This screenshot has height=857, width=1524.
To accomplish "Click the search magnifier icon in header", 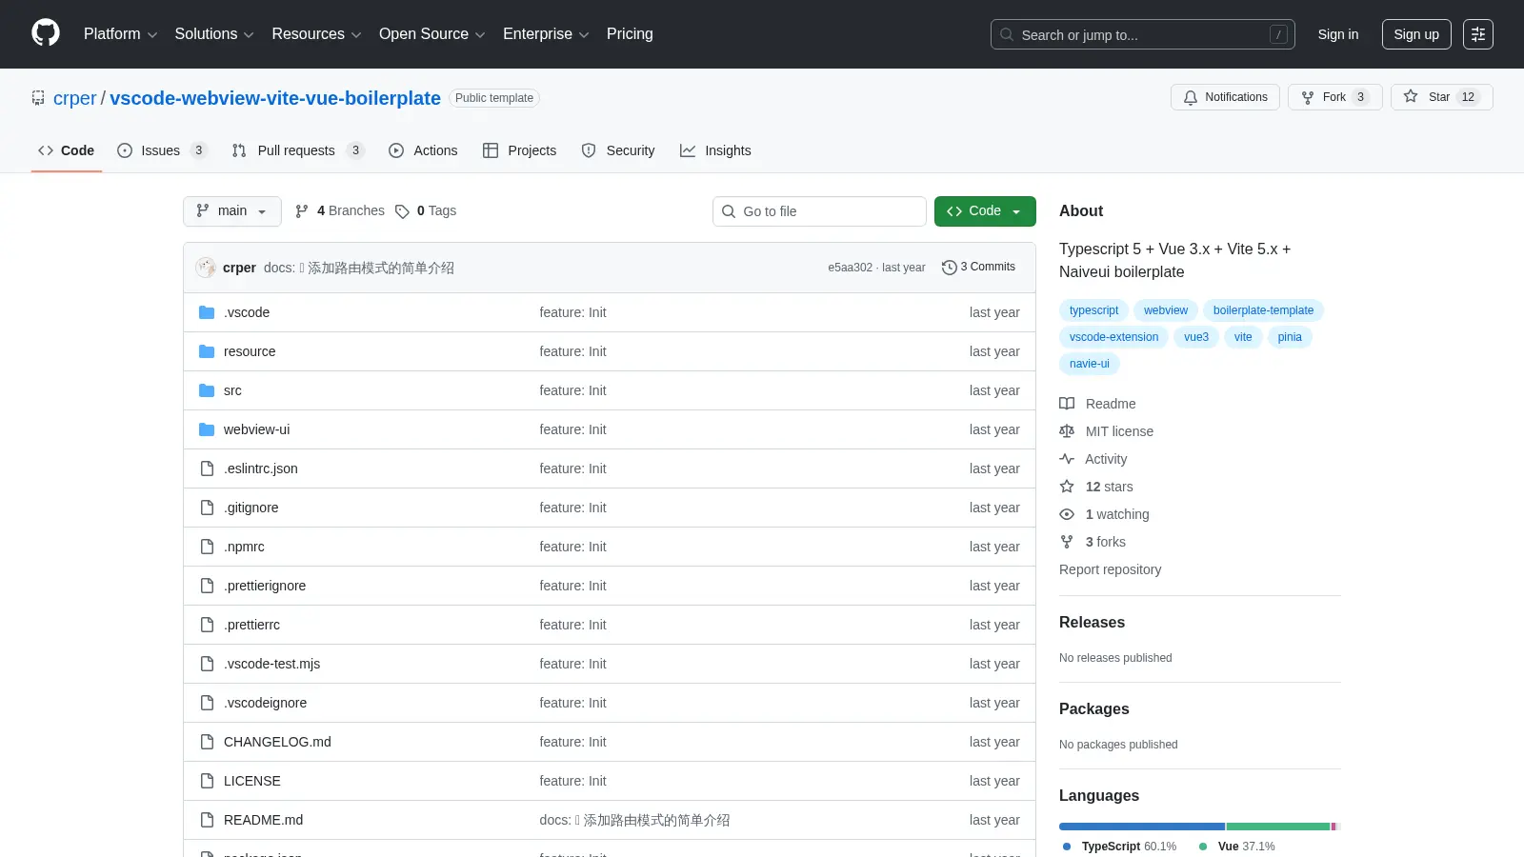I will pyautogui.click(x=1007, y=34).
